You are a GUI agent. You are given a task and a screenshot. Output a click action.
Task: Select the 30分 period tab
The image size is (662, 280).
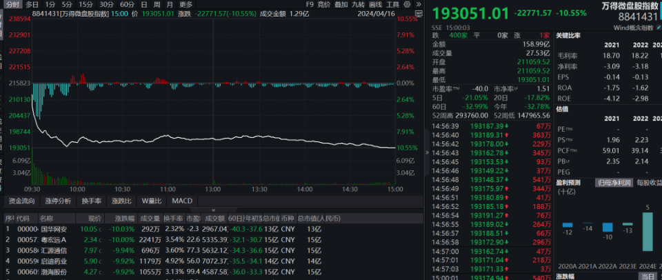[106, 5]
